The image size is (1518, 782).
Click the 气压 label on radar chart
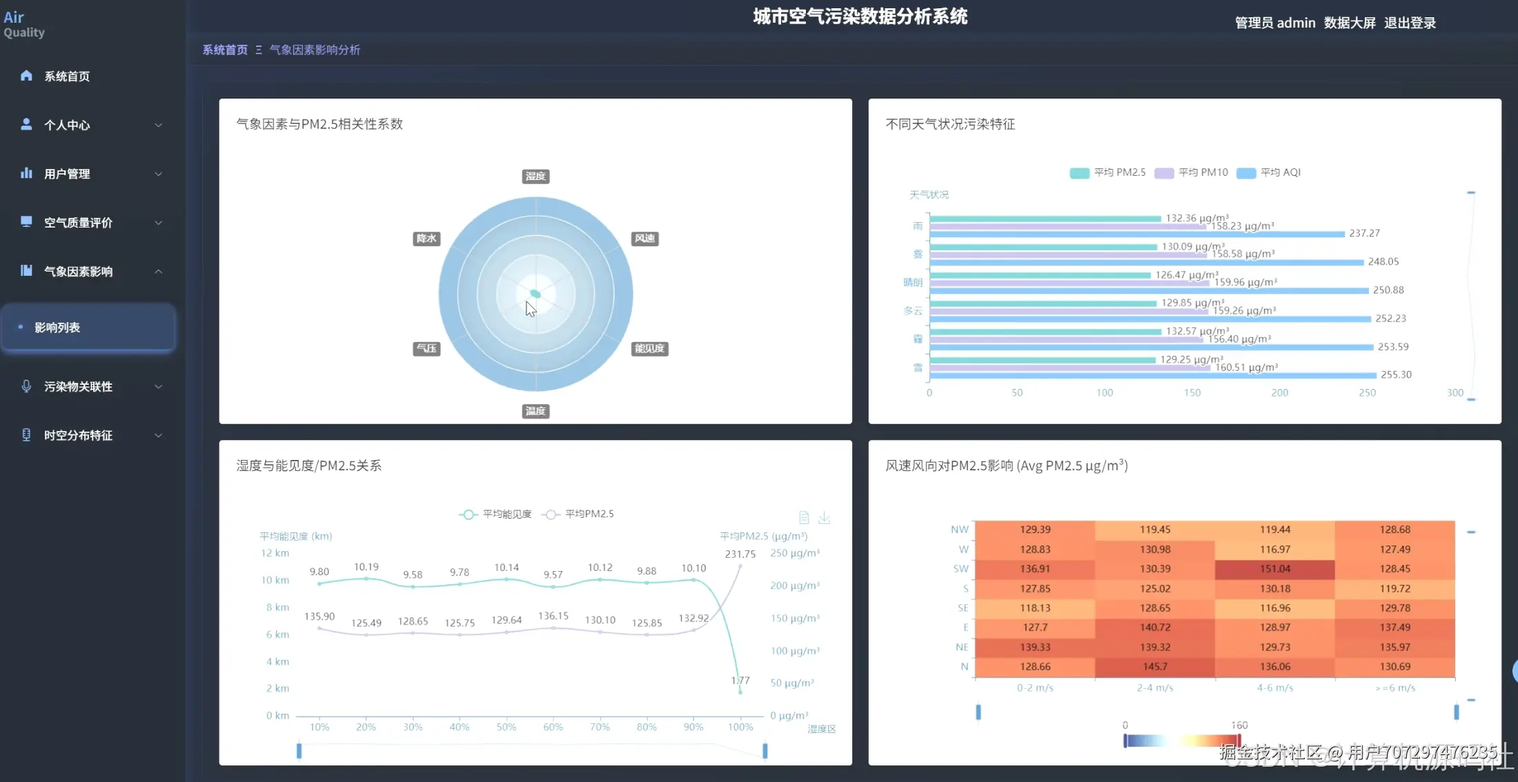coord(426,349)
